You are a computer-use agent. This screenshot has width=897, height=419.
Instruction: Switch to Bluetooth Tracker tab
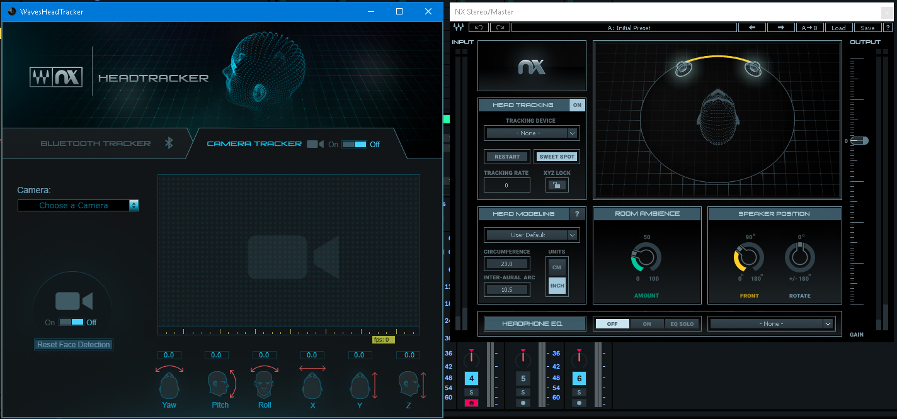tap(96, 143)
